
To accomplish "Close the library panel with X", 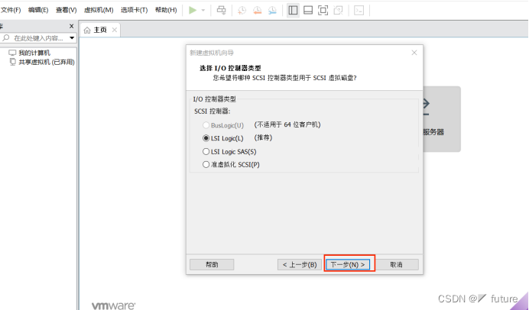I will (71, 26).
